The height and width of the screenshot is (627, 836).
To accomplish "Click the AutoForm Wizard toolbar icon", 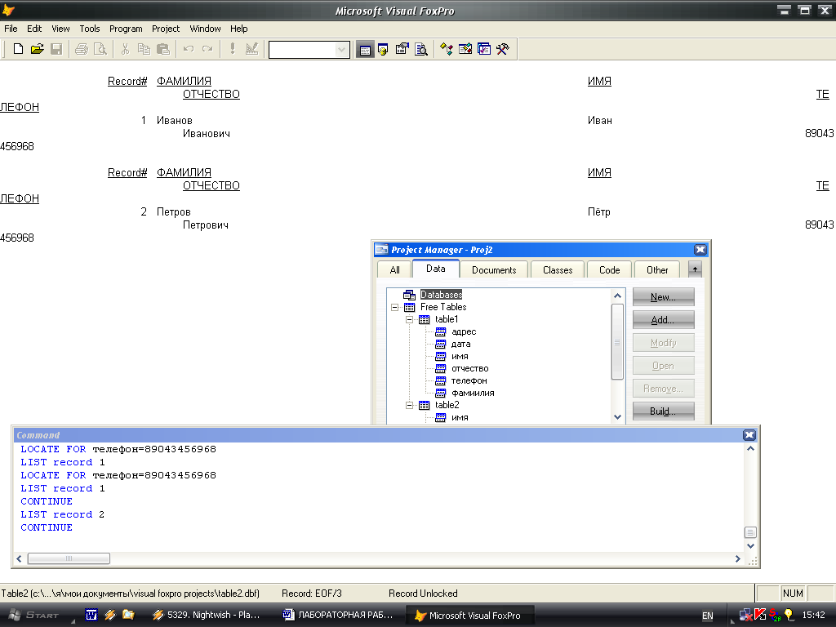I will point(447,50).
